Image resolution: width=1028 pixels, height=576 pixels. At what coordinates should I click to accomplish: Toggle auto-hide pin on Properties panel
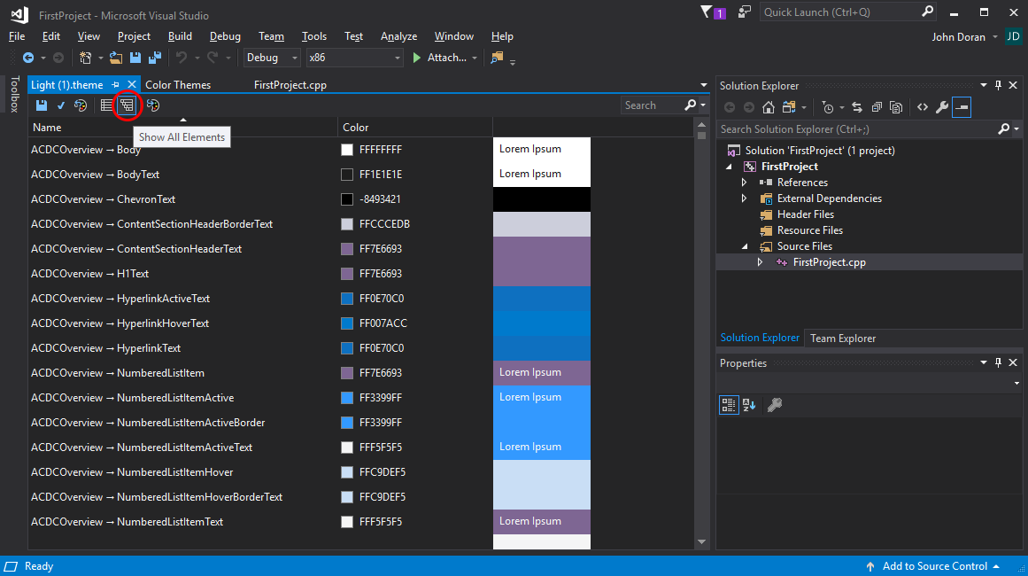click(998, 362)
